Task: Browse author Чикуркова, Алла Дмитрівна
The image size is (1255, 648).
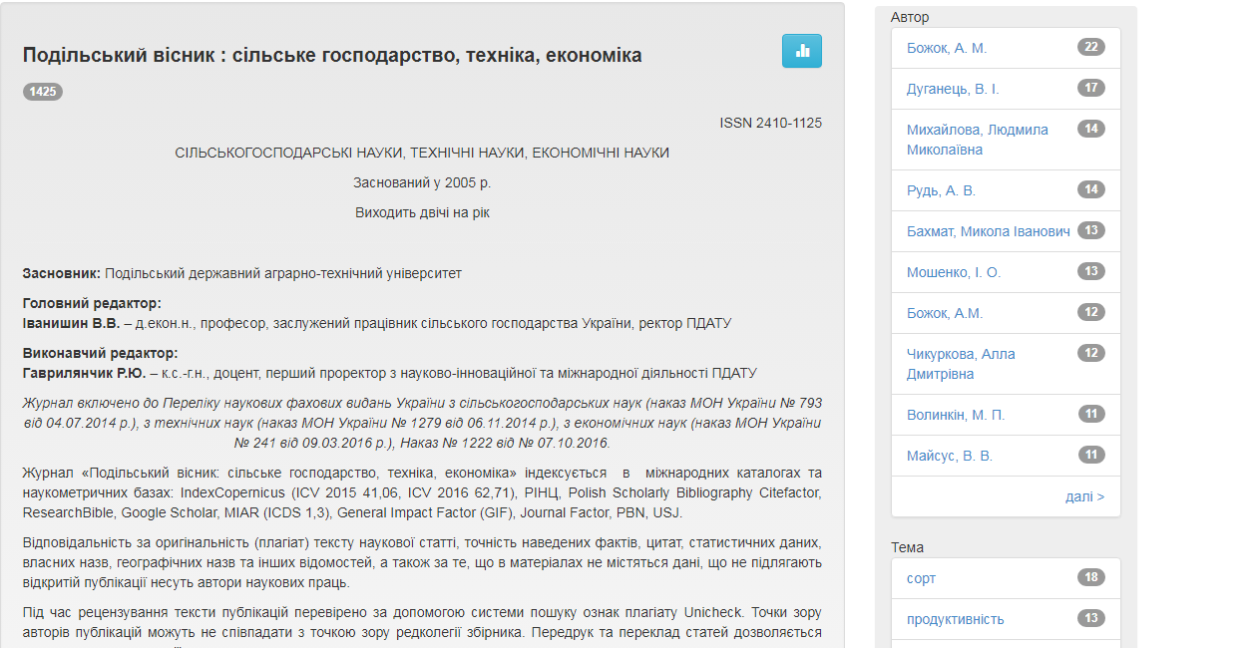Action: [x=960, y=364]
